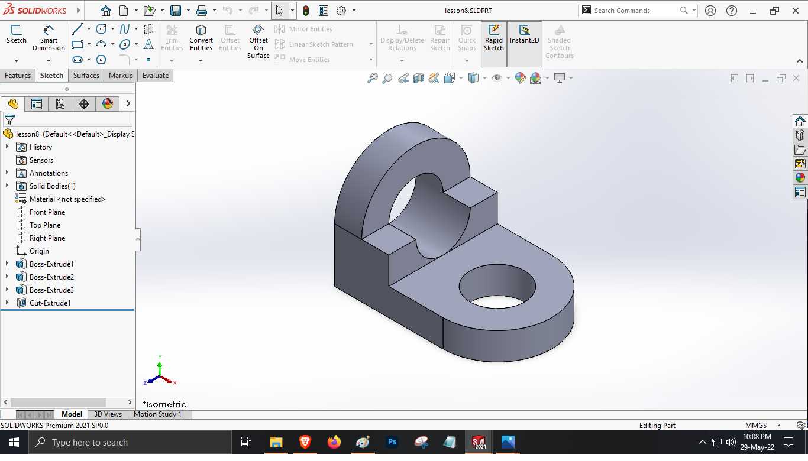The image size is (808, 461).
Task: Select the Circle sketch tool
Action: (x=101, y=29)
